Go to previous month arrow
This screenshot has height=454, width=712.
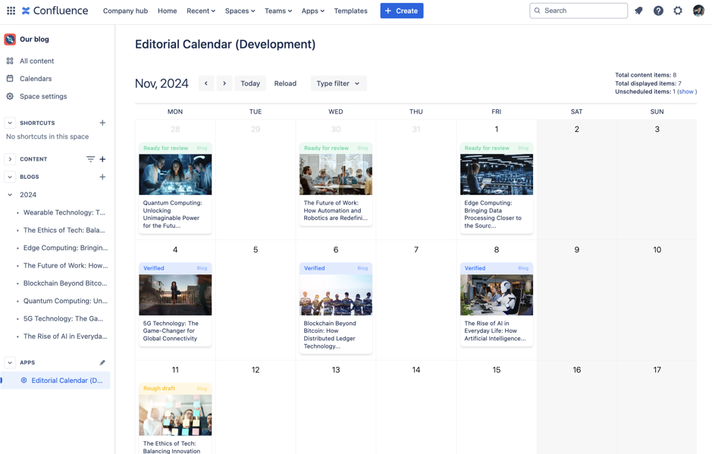pos(206,83)
